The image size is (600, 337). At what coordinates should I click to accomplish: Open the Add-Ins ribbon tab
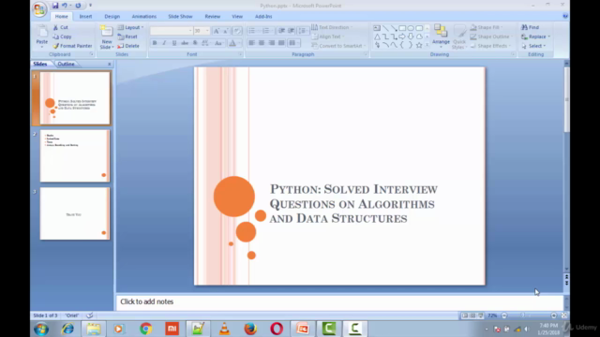coord(263,17)
